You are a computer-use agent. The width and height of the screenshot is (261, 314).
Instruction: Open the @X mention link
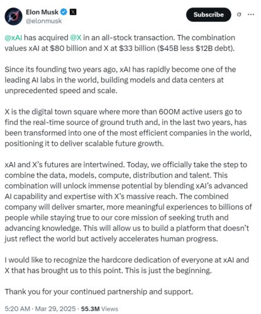75,38
